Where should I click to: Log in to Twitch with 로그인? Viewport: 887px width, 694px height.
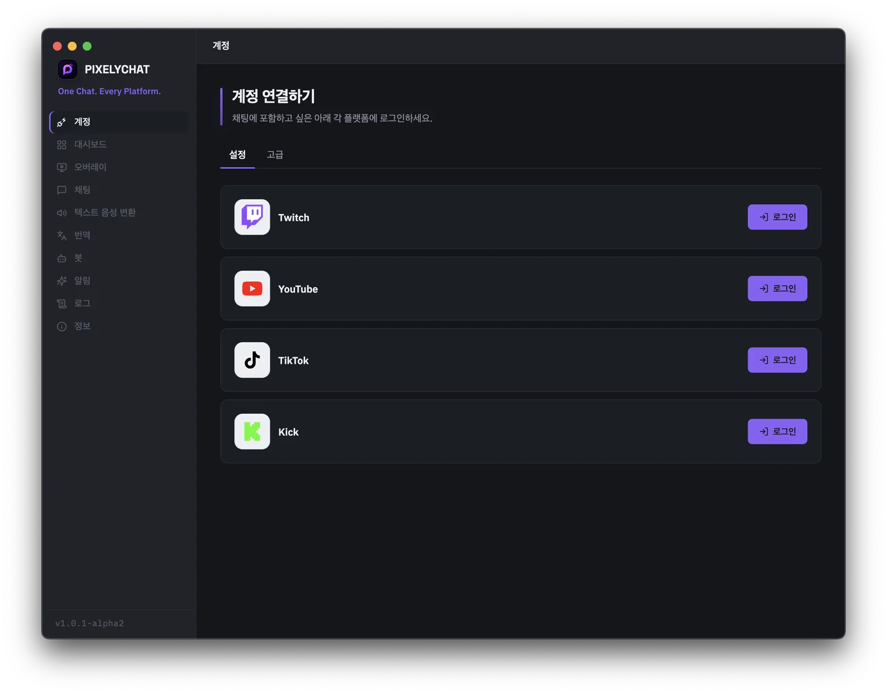(x=777, y=217)
